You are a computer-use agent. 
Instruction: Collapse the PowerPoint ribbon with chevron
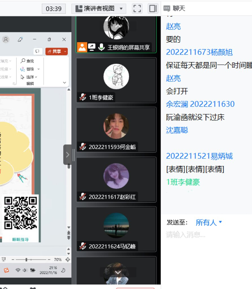[64, 83]
